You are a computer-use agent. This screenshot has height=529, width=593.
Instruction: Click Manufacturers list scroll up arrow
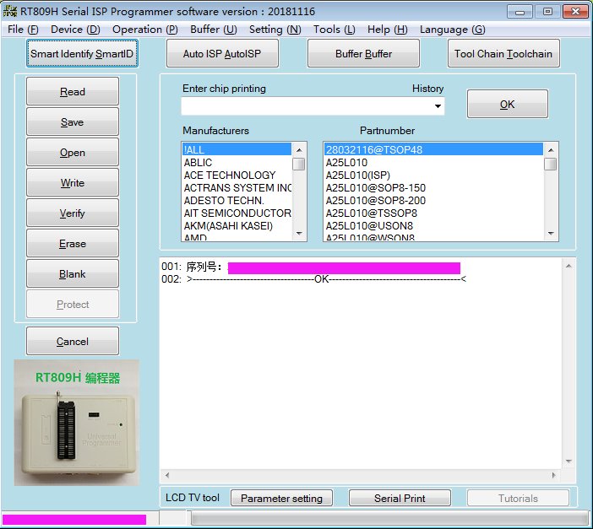[299, 150]
